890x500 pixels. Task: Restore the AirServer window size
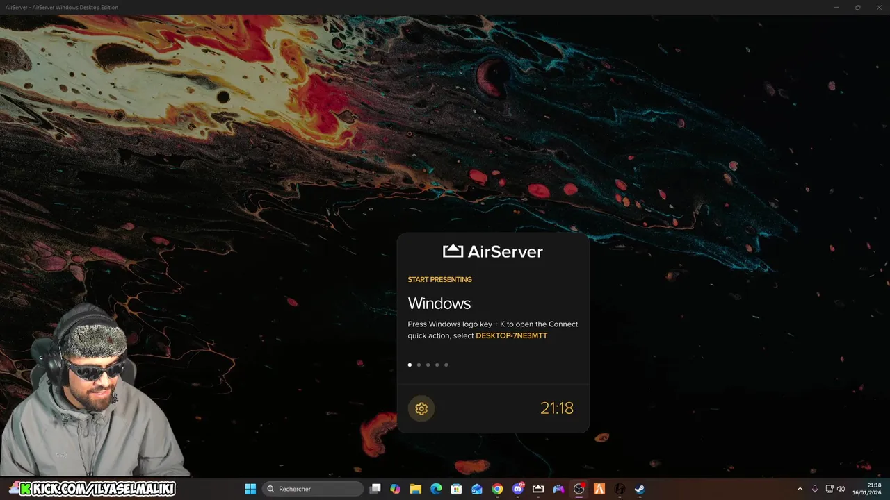point(857,7)
